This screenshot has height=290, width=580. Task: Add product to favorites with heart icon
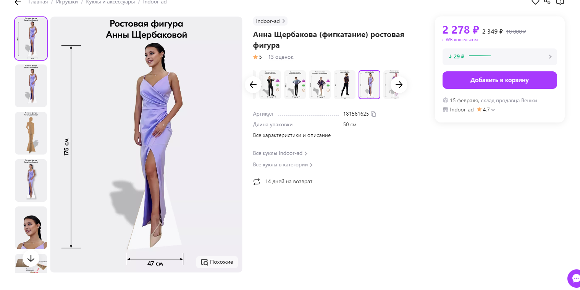coord(535,2)
